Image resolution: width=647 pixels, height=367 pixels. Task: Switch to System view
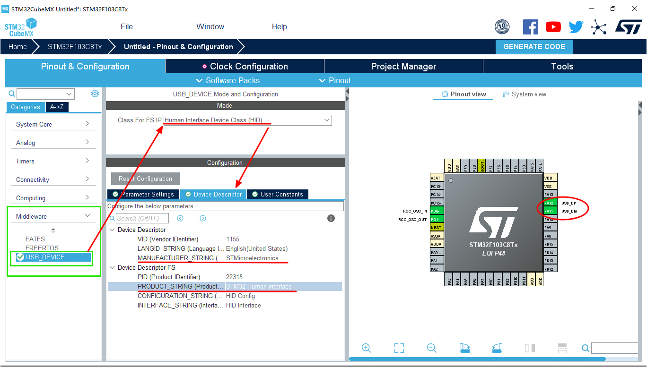[x=525, y=94]
